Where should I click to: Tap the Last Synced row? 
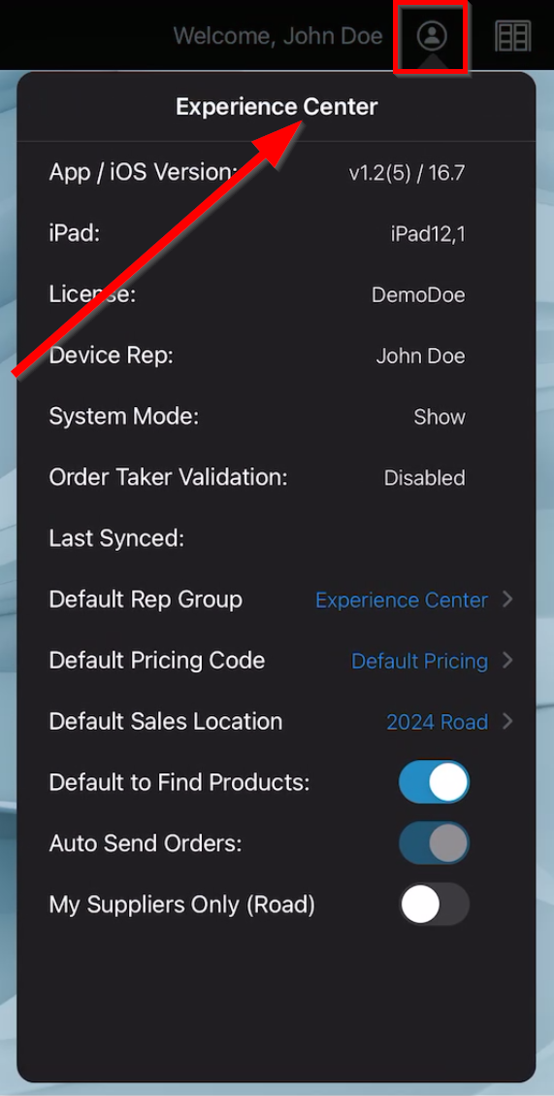click(x=277, y=539)
